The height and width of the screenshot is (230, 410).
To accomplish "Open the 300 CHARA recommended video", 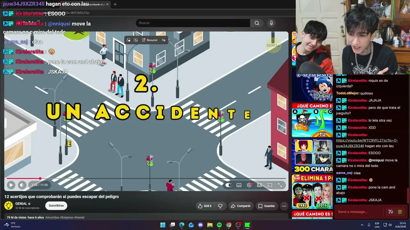I will 312,156.
